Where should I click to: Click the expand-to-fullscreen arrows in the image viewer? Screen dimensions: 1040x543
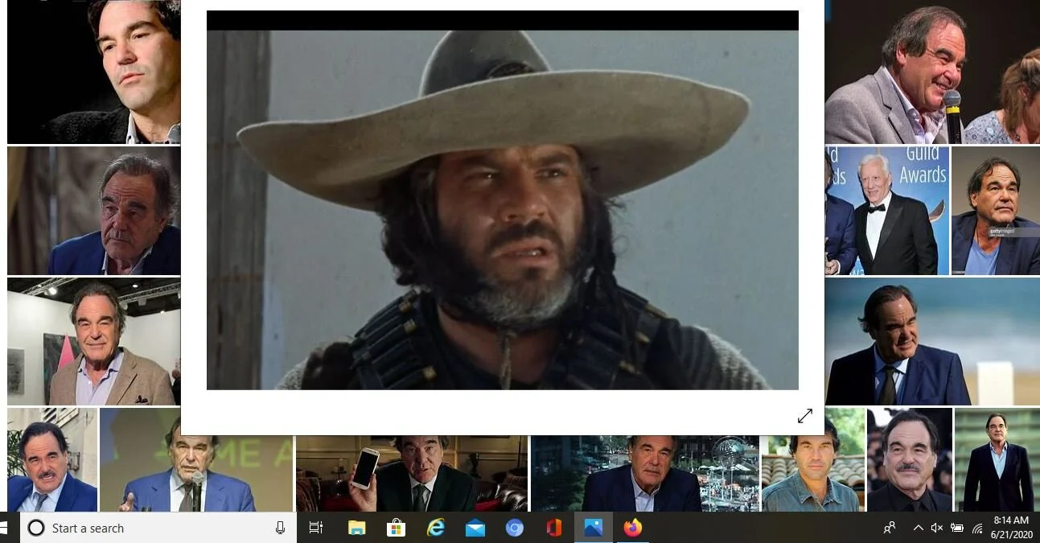(x=805, y=416)
